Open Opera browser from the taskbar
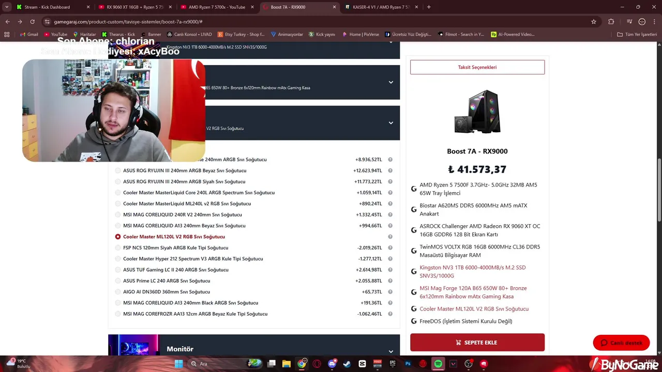Viewport: 662px width, 372px height. tap(317, 364)
